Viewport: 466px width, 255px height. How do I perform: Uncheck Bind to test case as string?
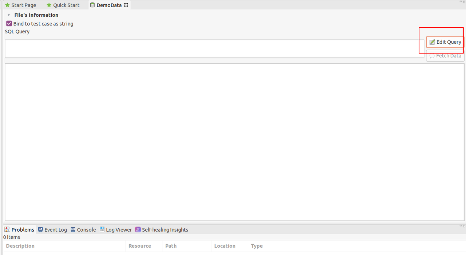click(9, 24)
